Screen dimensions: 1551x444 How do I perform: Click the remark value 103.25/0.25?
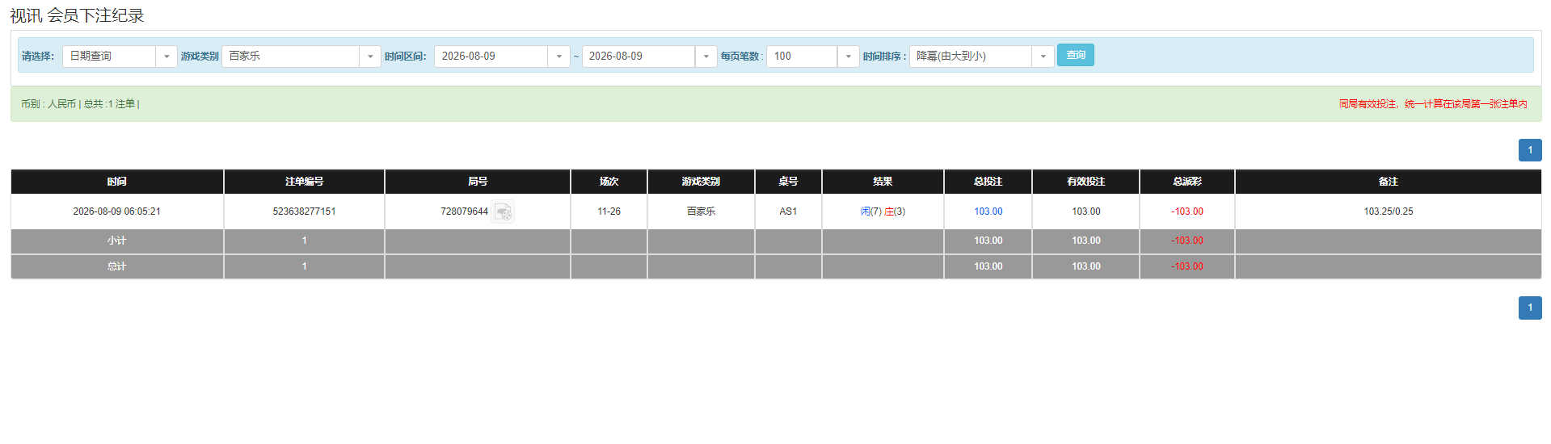1388,212
